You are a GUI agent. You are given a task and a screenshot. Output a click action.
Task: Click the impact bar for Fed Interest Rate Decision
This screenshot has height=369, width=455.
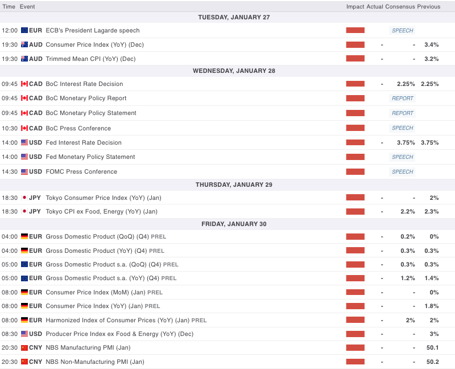click(x=355, y=142)
